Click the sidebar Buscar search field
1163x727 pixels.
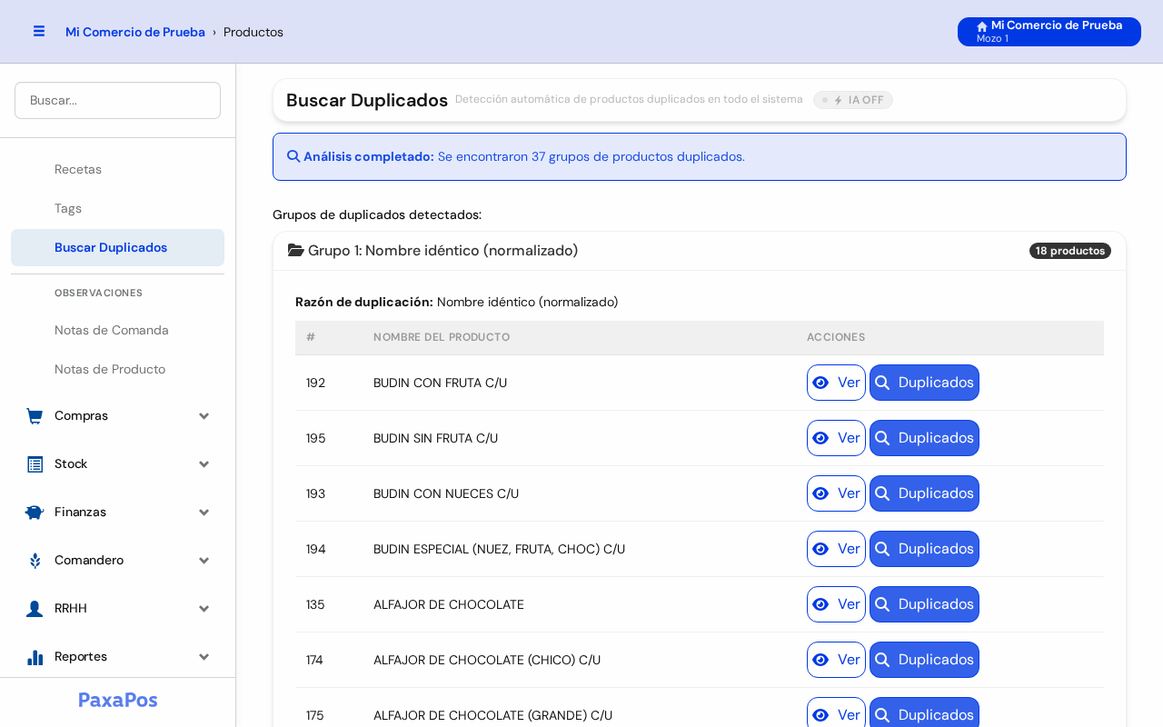pos(117,100)
